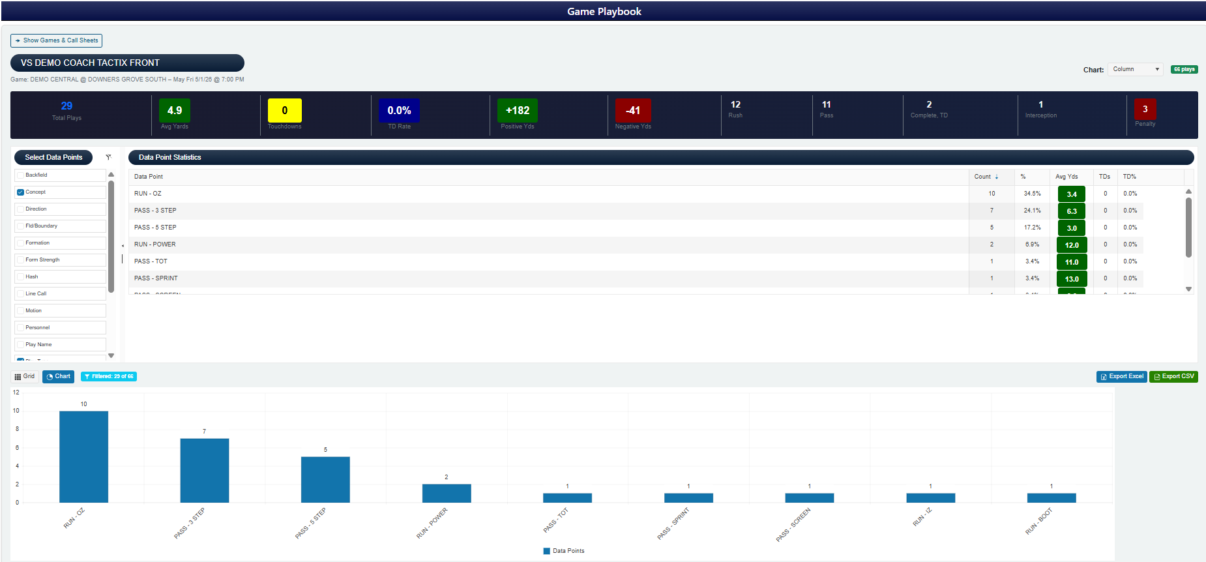Click the pie chart icon in the Chart button

coord(50,377)
